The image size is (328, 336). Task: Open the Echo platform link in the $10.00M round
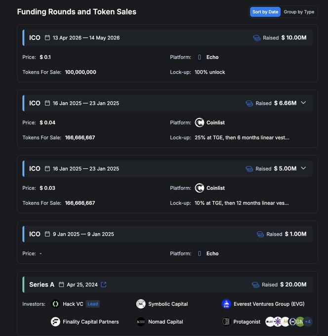coord(212,57)
